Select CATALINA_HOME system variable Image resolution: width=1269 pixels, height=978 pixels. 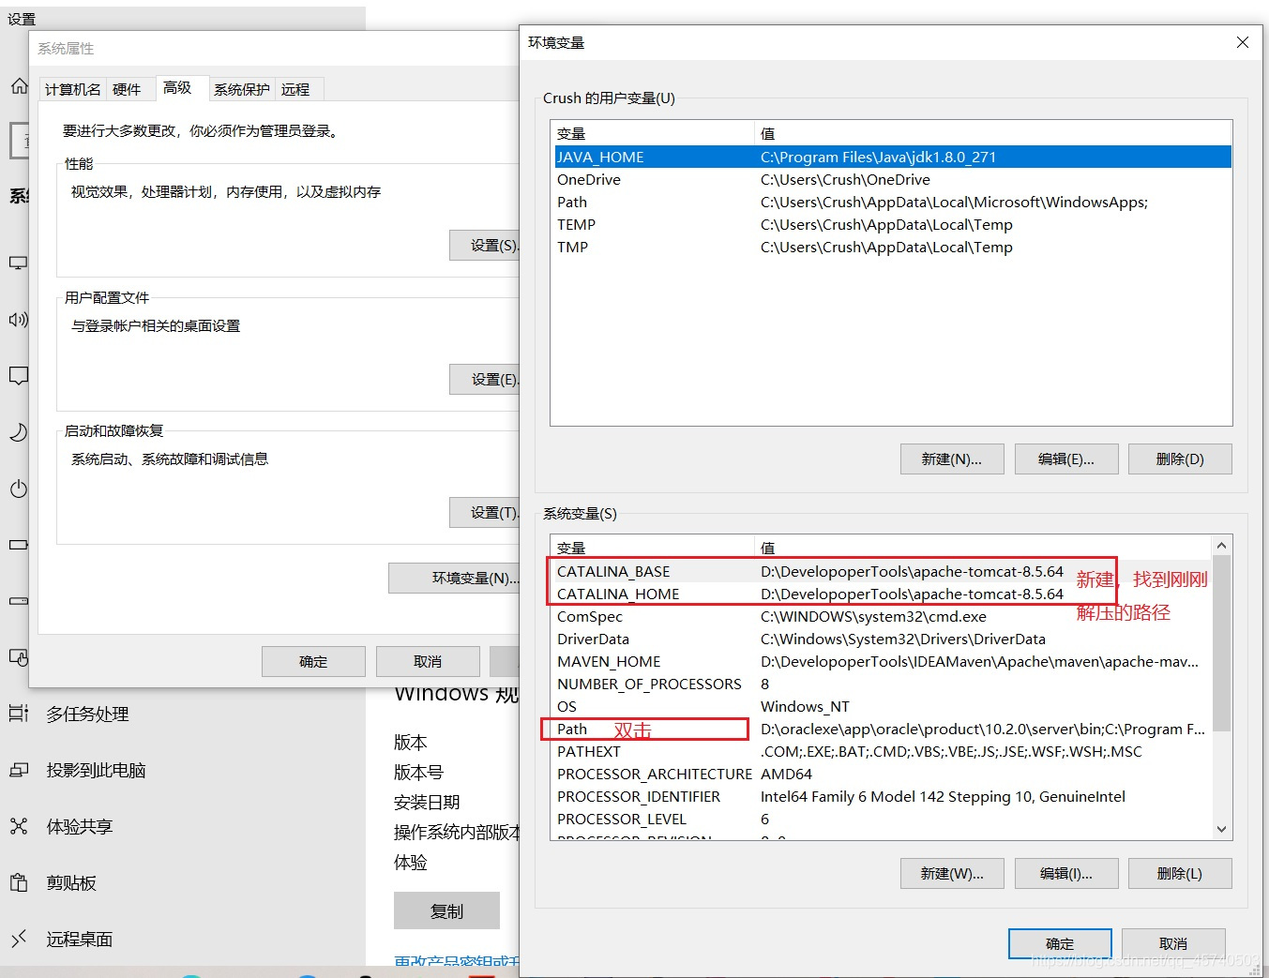882,594
